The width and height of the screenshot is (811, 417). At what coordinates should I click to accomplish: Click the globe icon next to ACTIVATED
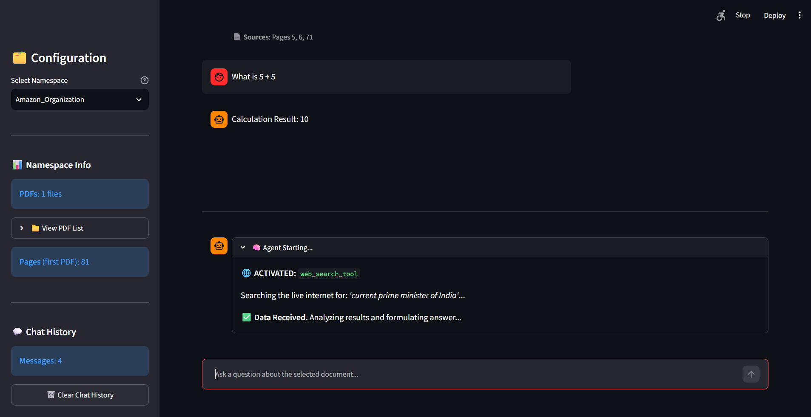246,273
